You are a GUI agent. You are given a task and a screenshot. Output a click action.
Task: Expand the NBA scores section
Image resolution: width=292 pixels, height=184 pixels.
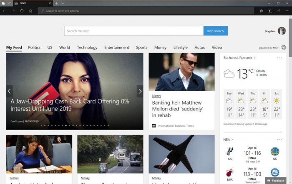[x=228, y=140]
